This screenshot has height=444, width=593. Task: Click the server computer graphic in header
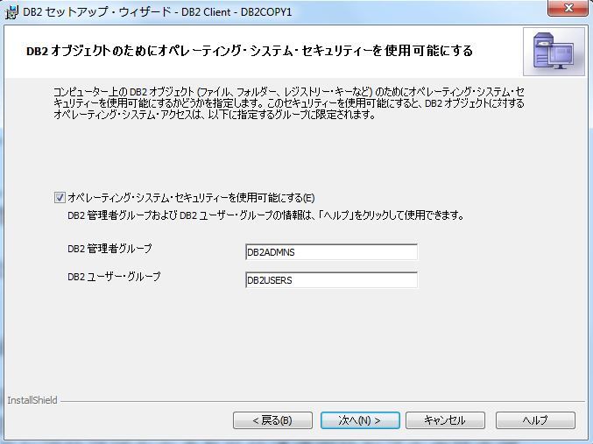(x=554, y=52)
